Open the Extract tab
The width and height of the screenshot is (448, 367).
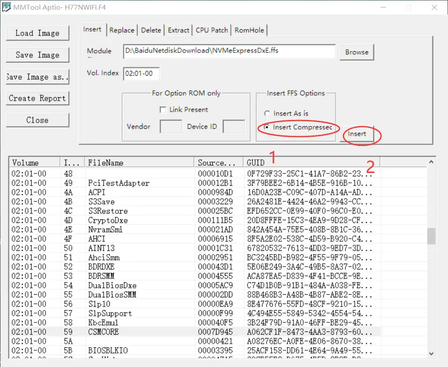point(178,30)
